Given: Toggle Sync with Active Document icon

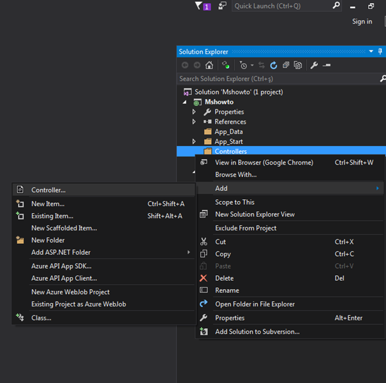Looking at the screenshot, I should pyautogui.click(x=262, y=65).
